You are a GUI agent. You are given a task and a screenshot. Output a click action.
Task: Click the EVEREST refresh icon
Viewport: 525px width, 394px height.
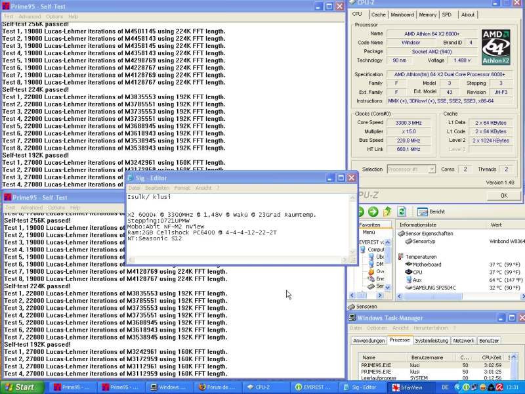402,211
